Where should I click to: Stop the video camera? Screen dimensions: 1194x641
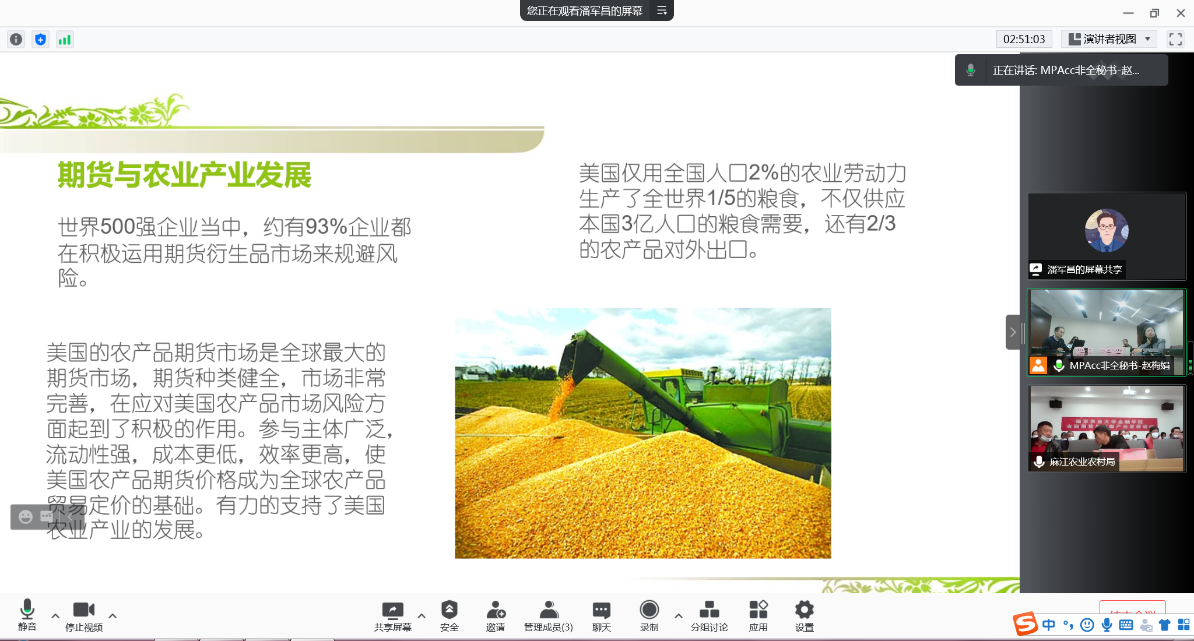point(83,615)
